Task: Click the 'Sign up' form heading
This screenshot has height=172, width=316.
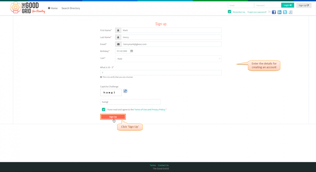Action: [x=161, y=24]
